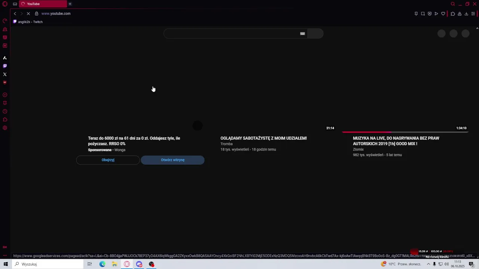The width and height of the screenshot is (479, 269).
Task: Click the Wyszukaj taskbar search box
Action: pyautogui.click(x=47, y=264)
